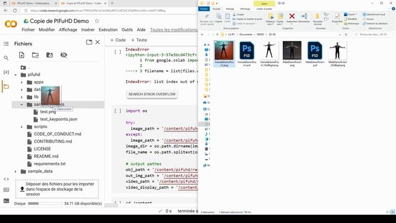Click the Explorer search field
396x223 pixels.
point(372,35)
